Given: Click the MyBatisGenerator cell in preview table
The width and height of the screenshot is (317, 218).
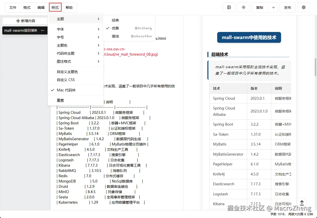Looking at the screenshot, I should [228, 154].
